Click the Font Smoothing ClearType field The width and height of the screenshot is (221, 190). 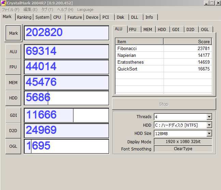183,149
